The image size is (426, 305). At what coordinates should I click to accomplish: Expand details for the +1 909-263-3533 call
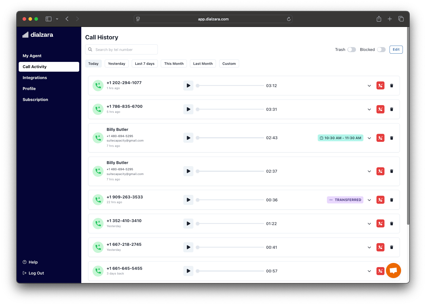pos(369,200)
